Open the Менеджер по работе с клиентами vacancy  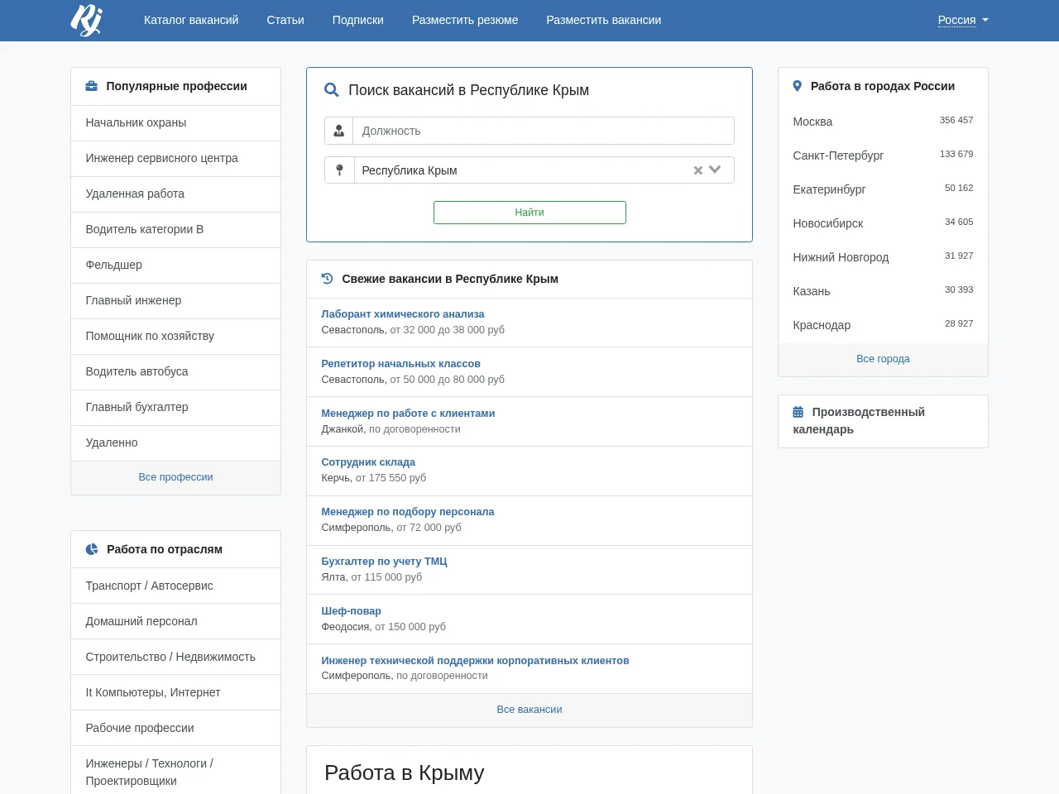[x=408, y=414]
